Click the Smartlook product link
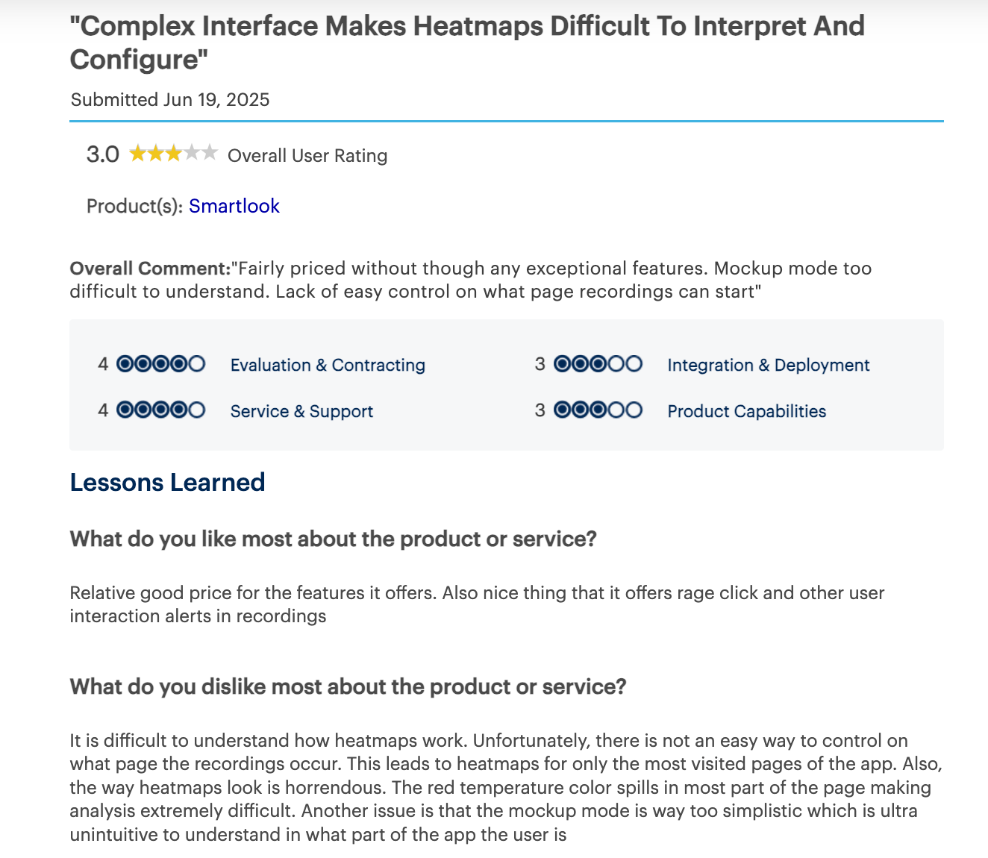Viewport: 988px width, 858px height. [x=234, y=206]
